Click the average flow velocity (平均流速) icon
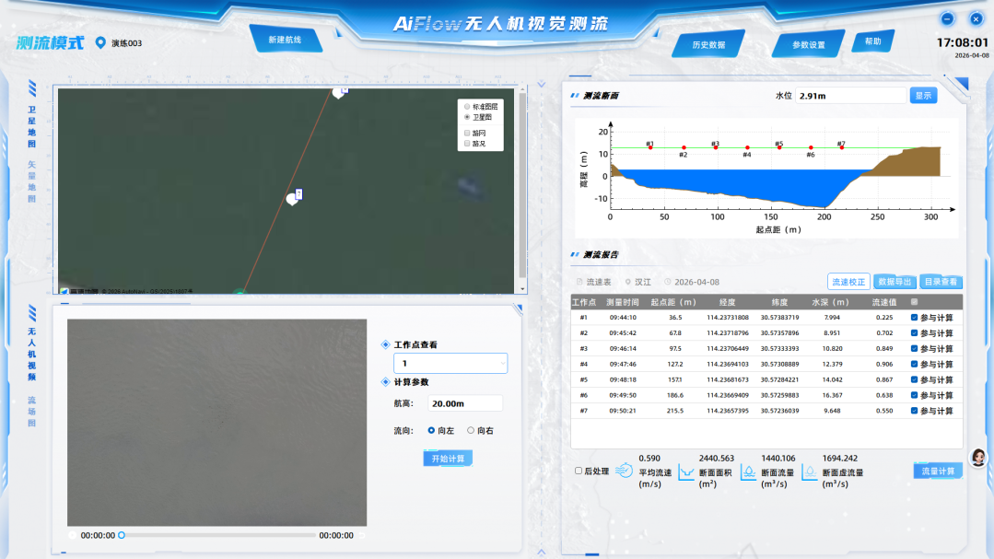The image size is (994, 559). coord(624,471)
